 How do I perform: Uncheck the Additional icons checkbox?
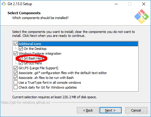click(15, 44)
